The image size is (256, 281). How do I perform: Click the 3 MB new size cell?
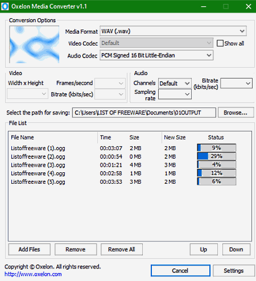coord(170,165)
